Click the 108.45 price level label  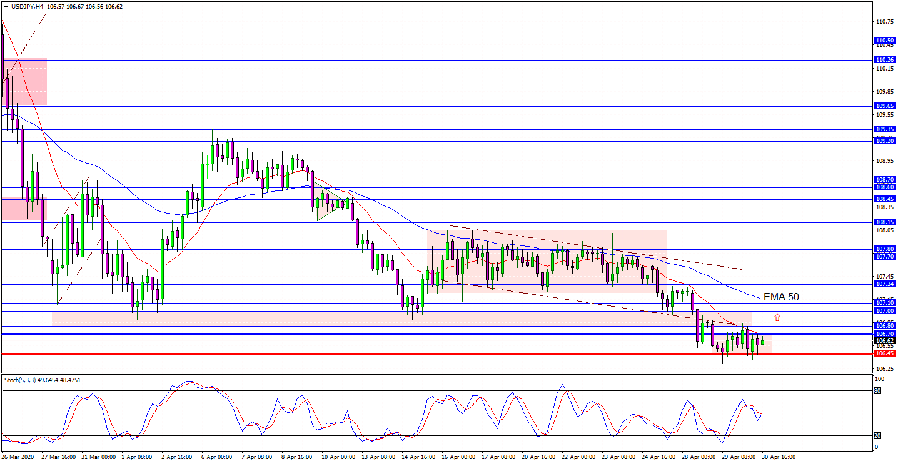coord(885,199)
